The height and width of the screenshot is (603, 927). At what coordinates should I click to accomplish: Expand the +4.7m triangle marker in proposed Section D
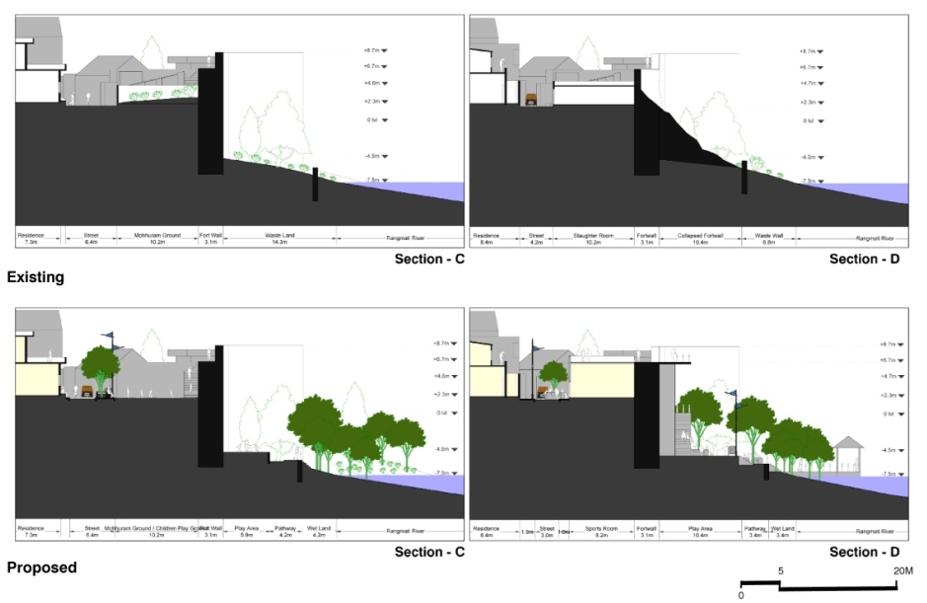pyautogui.click(x=901, y=376)
